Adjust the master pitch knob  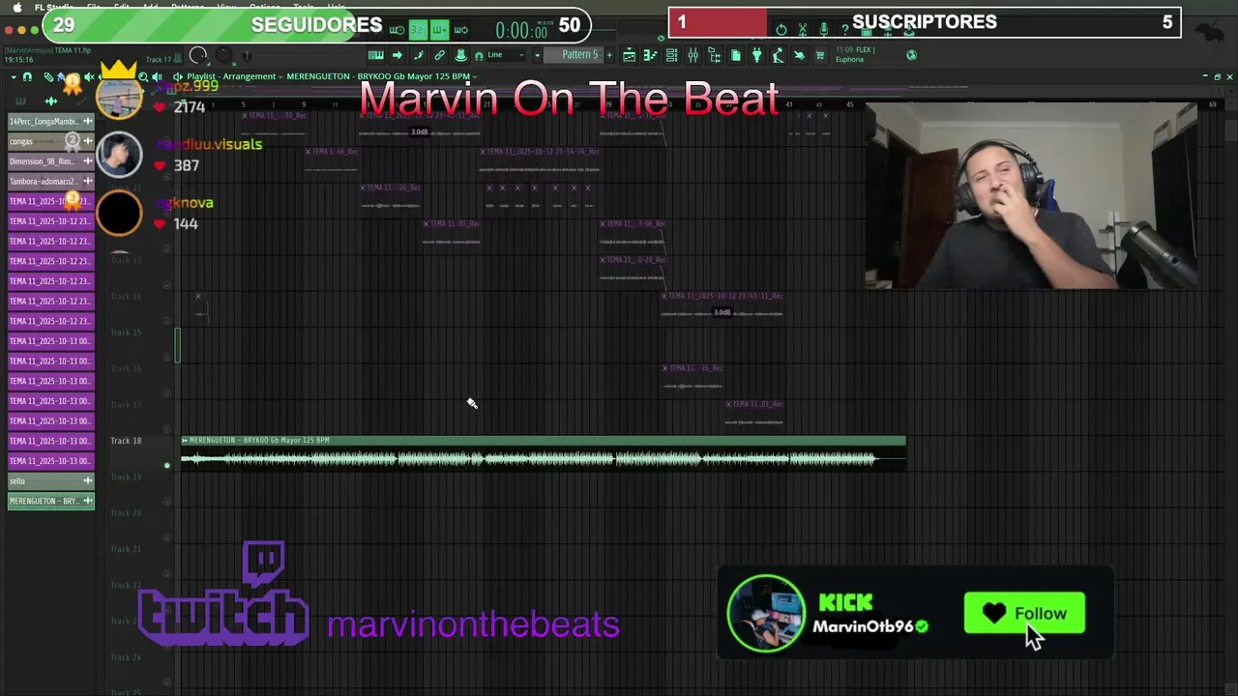(223, 55)
